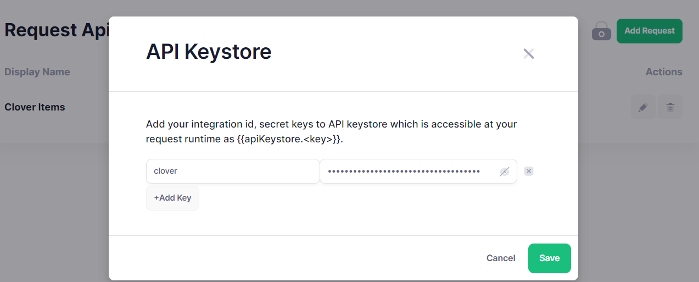Delete the Clover Items request
Image resolution: width=699 pixels, height=282 pixels.
pyautogui.click(x=670, y=107)
